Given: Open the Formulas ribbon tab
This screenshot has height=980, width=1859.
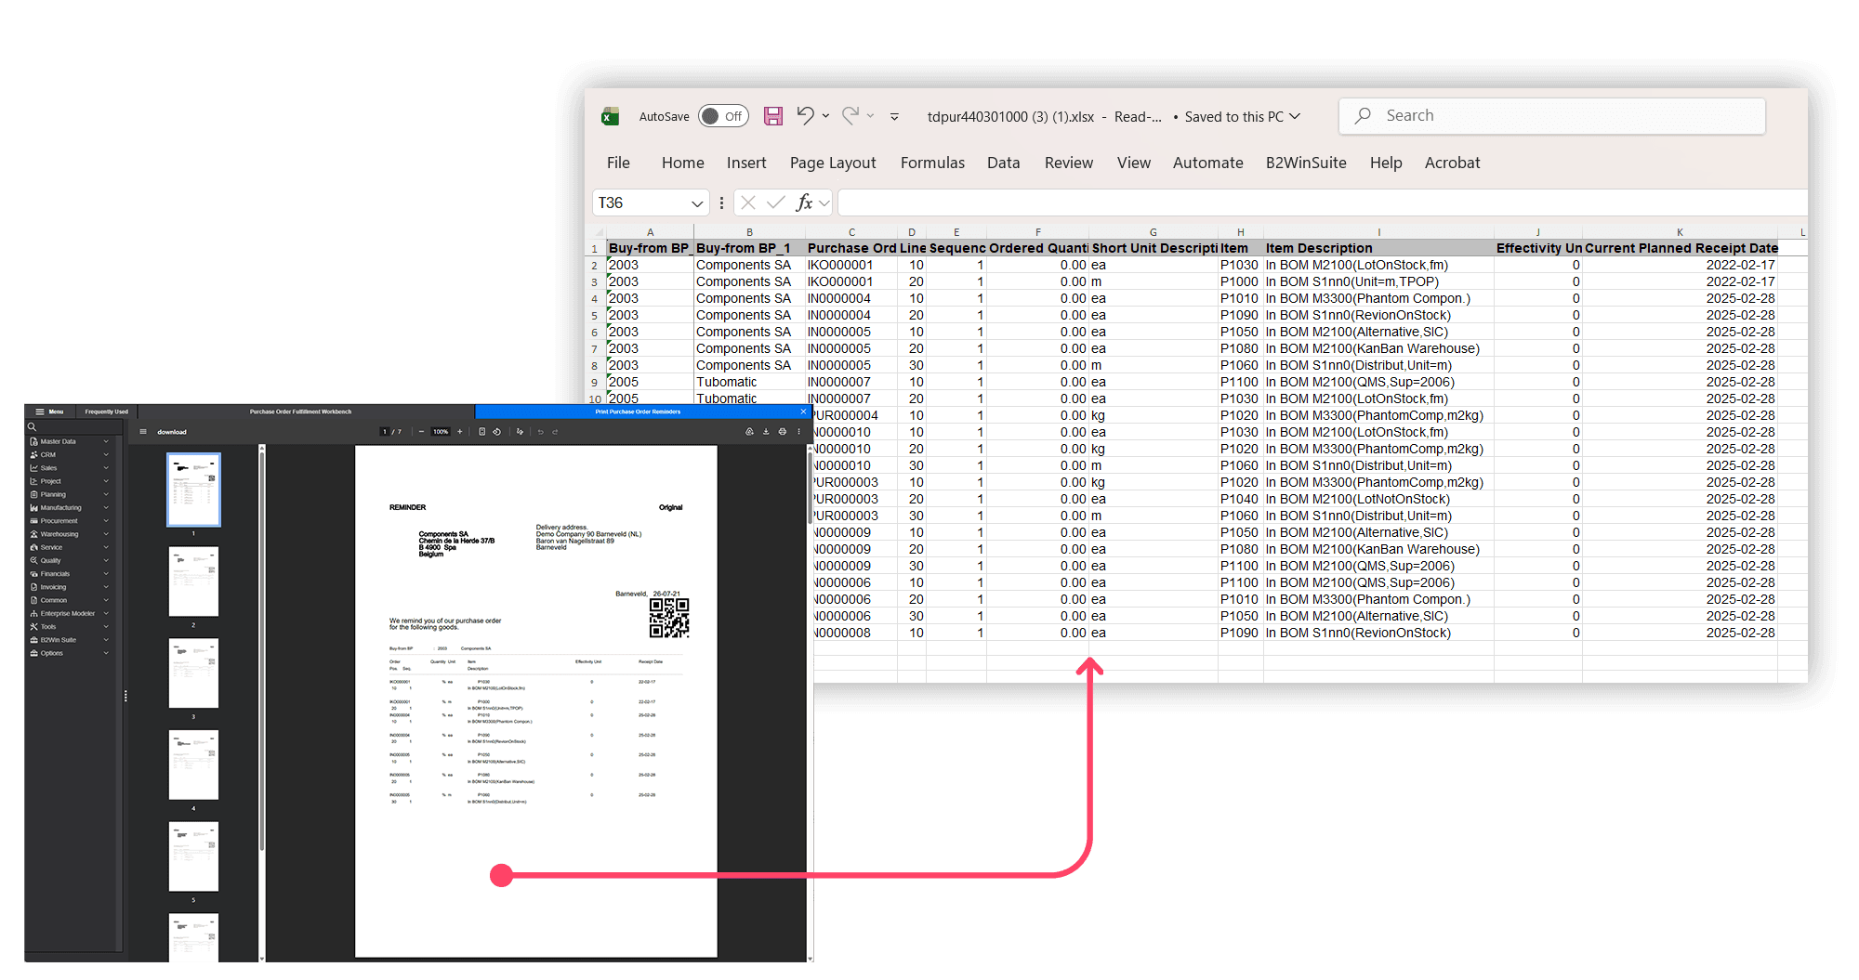Looking at the screenshot, I should click(932, 163).
